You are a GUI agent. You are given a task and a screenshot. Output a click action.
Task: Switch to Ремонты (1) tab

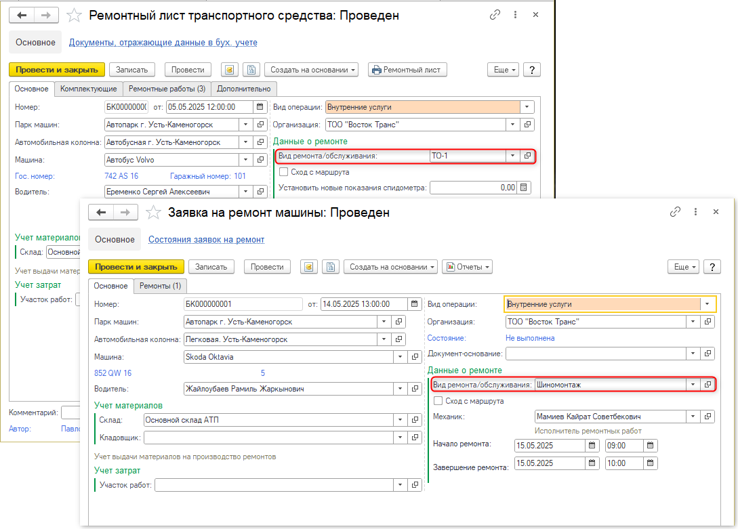(160, 286)
